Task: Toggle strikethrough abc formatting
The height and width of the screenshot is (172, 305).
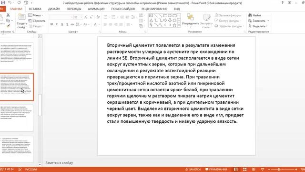Action: click(72, 24)
